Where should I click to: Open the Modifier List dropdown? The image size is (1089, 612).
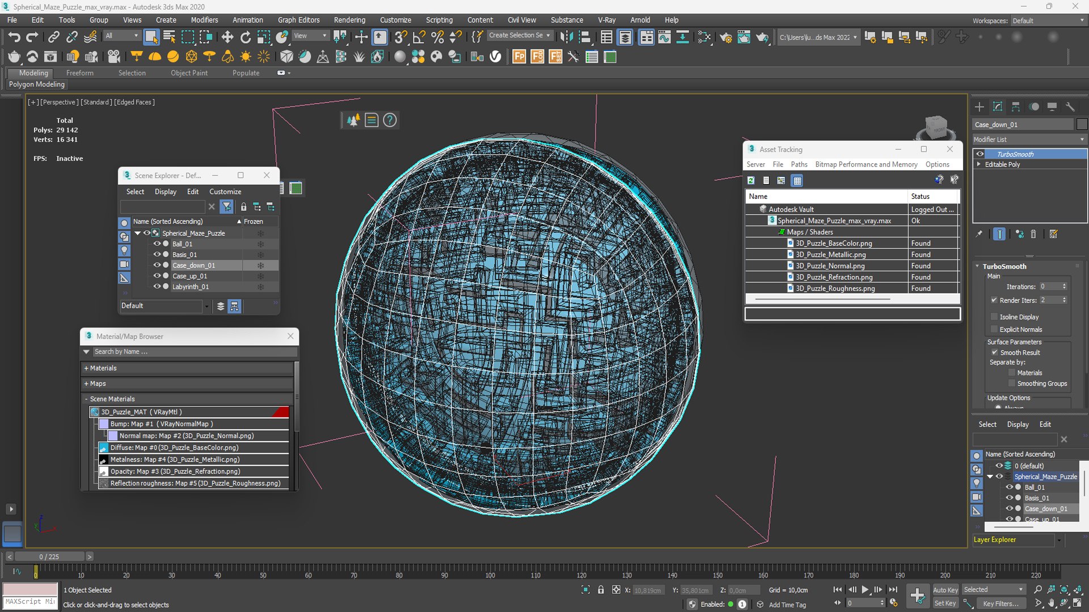click(1029, 139)
